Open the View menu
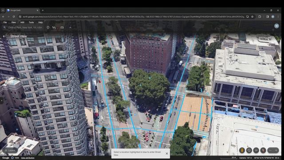Screen dimensions: 284x160 coord(14,22)
